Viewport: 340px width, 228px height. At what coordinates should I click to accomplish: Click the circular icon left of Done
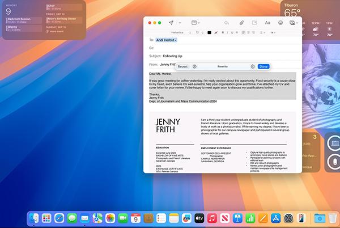253,66
